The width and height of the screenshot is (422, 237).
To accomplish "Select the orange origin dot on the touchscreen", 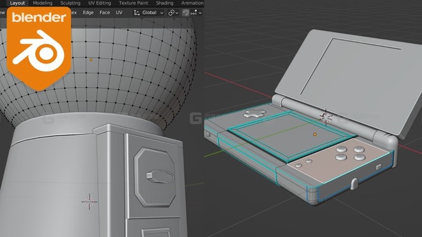I will click(315, 134).
